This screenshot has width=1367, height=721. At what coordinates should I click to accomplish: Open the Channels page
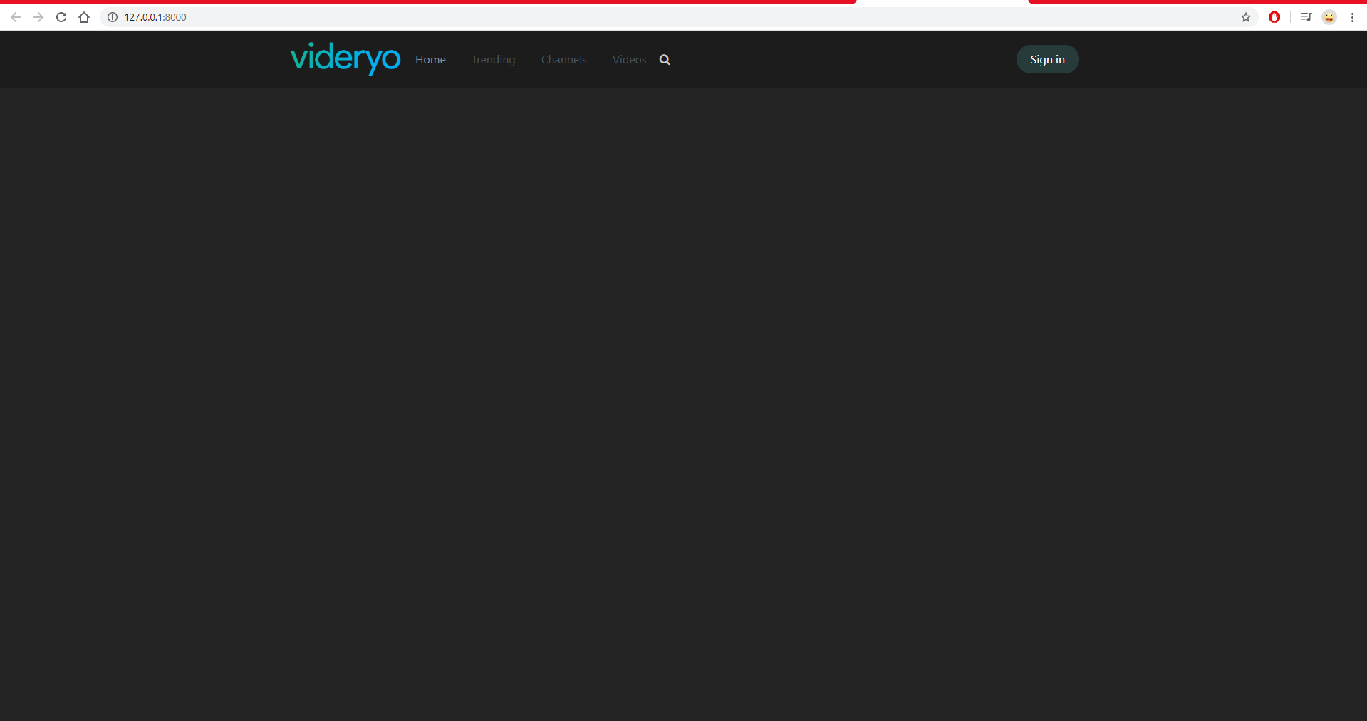pyautogui.click(x=563, y=60)
